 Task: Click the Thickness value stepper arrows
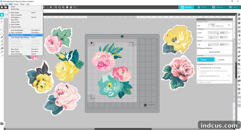point(227,37)
